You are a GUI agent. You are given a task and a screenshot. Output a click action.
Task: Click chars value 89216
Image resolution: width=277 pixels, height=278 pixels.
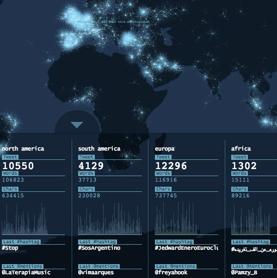tap(240, 196)
